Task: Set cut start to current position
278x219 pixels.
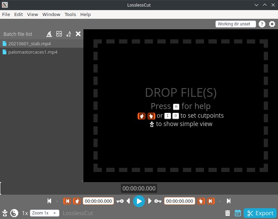Action: pyautogui.click(x=77, y=201)
